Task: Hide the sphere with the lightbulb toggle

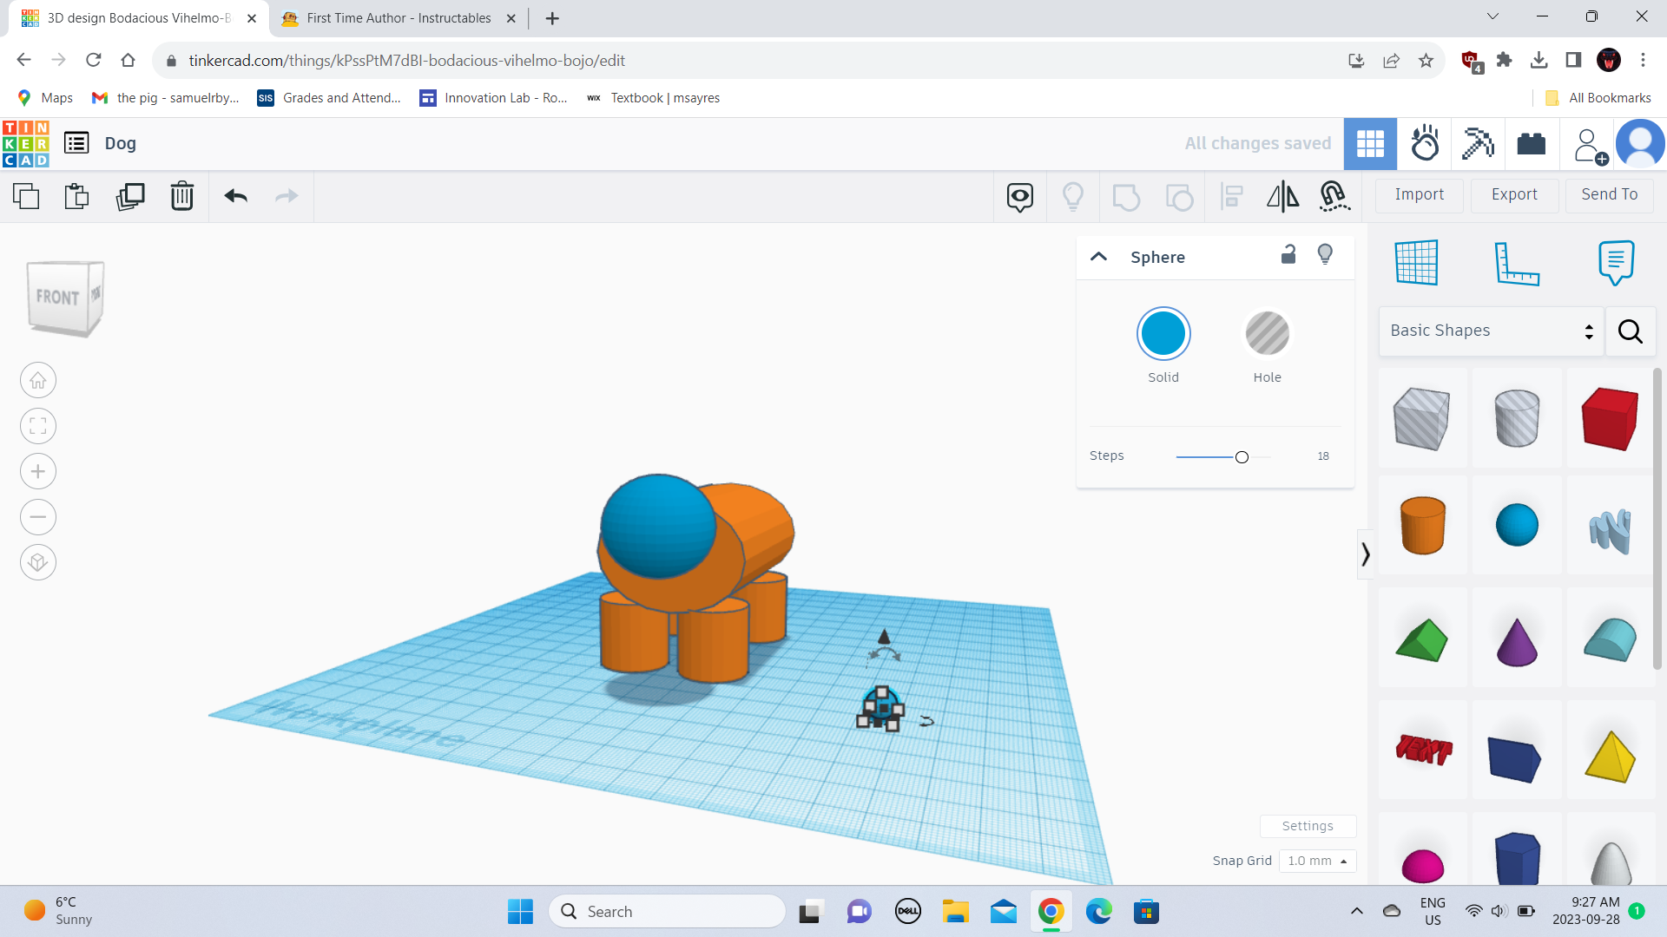Action: click(x=1324, y=253)
